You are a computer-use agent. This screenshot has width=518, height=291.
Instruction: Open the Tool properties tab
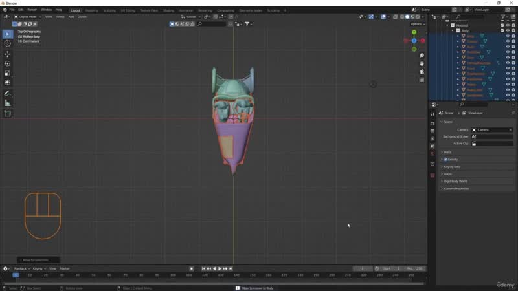pyautogui.click(x=433, y=114)
